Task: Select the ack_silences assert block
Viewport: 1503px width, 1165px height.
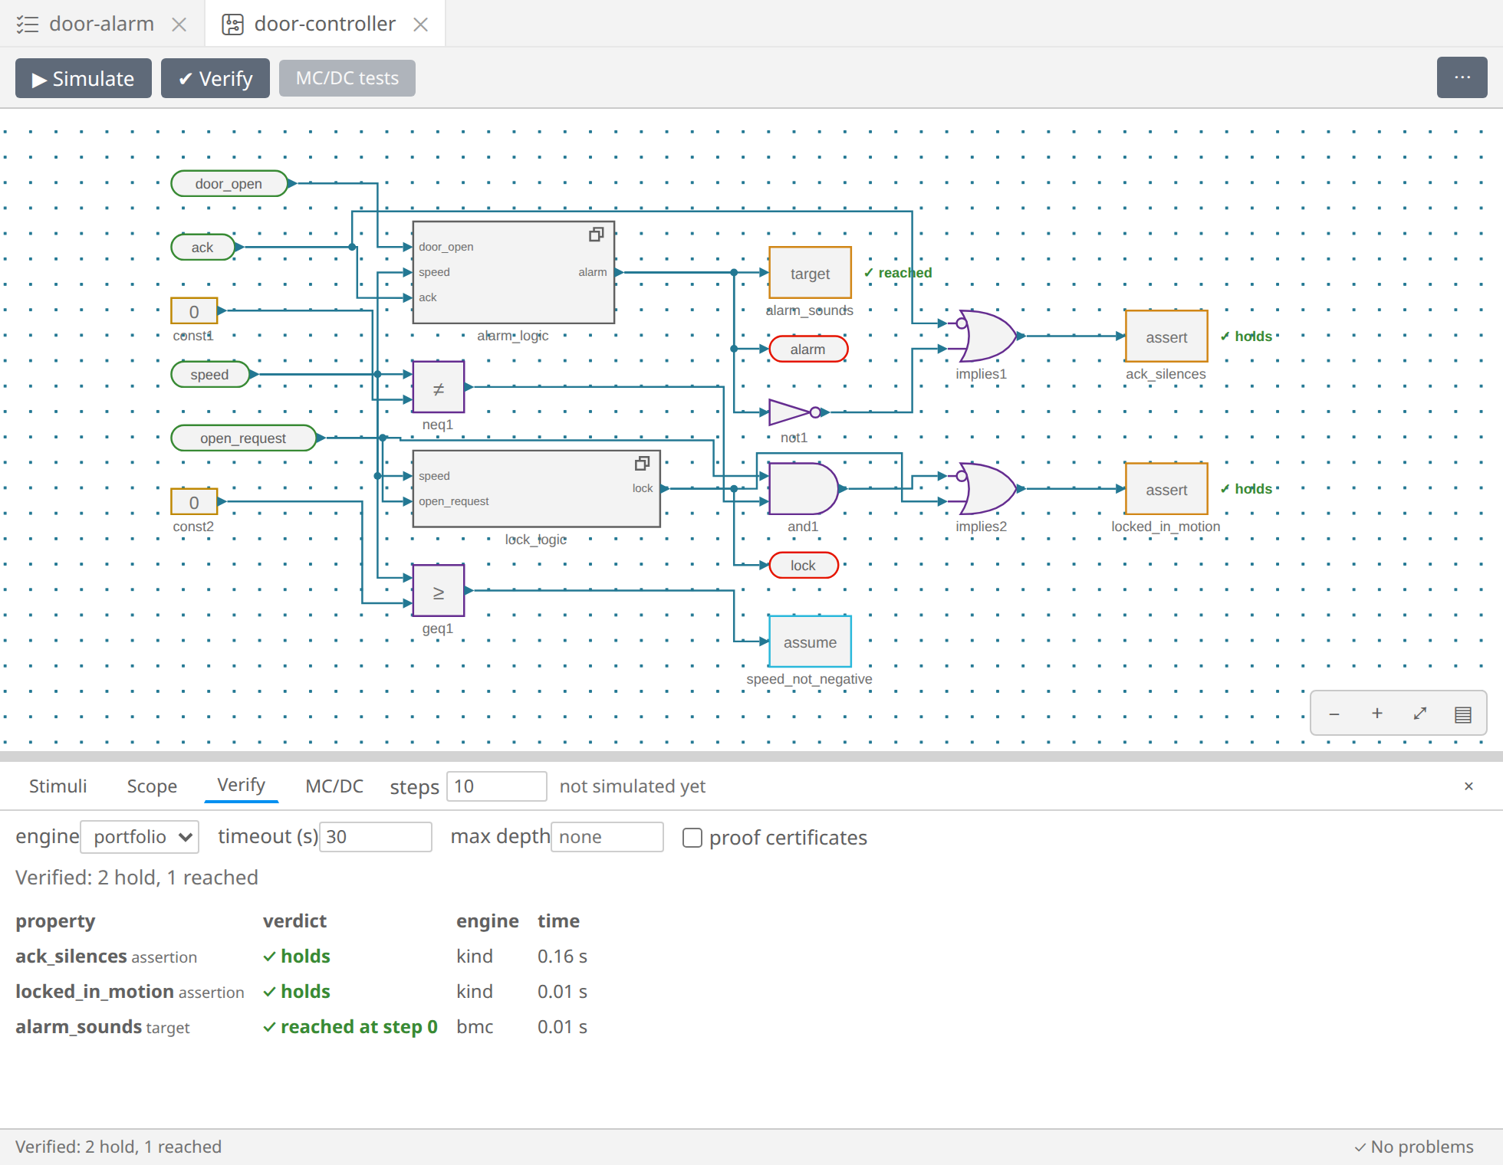Action: (1166, 336)
